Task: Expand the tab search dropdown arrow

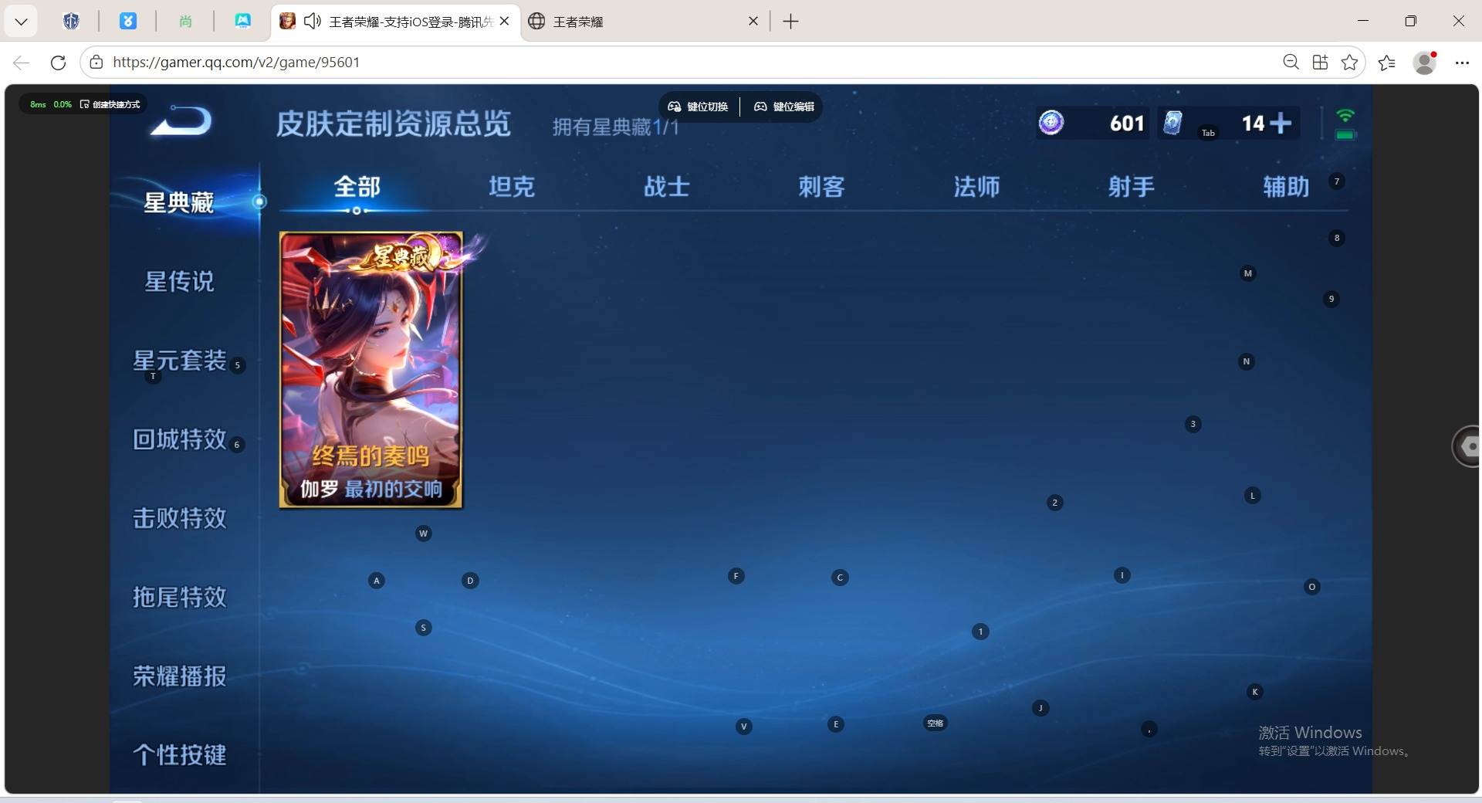Action: point(22,22)
